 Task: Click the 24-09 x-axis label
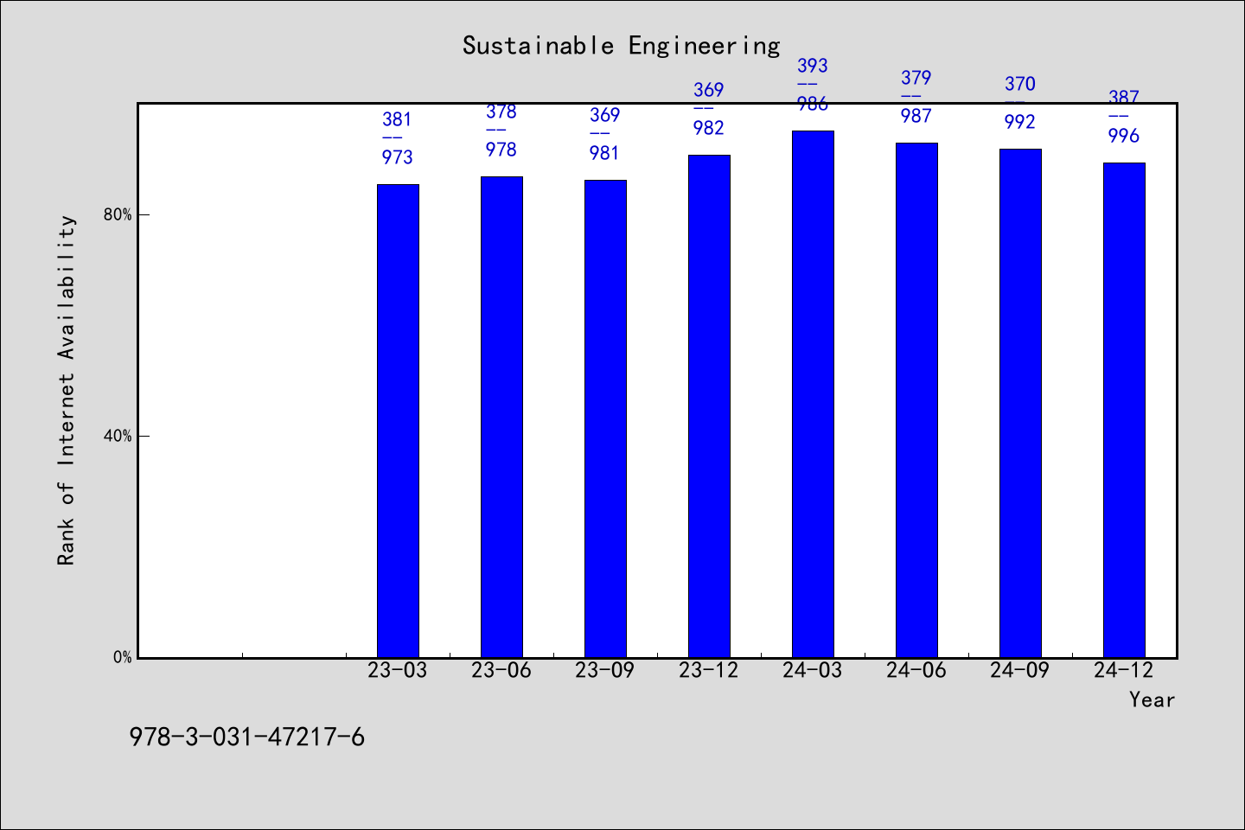point(1020,670)
